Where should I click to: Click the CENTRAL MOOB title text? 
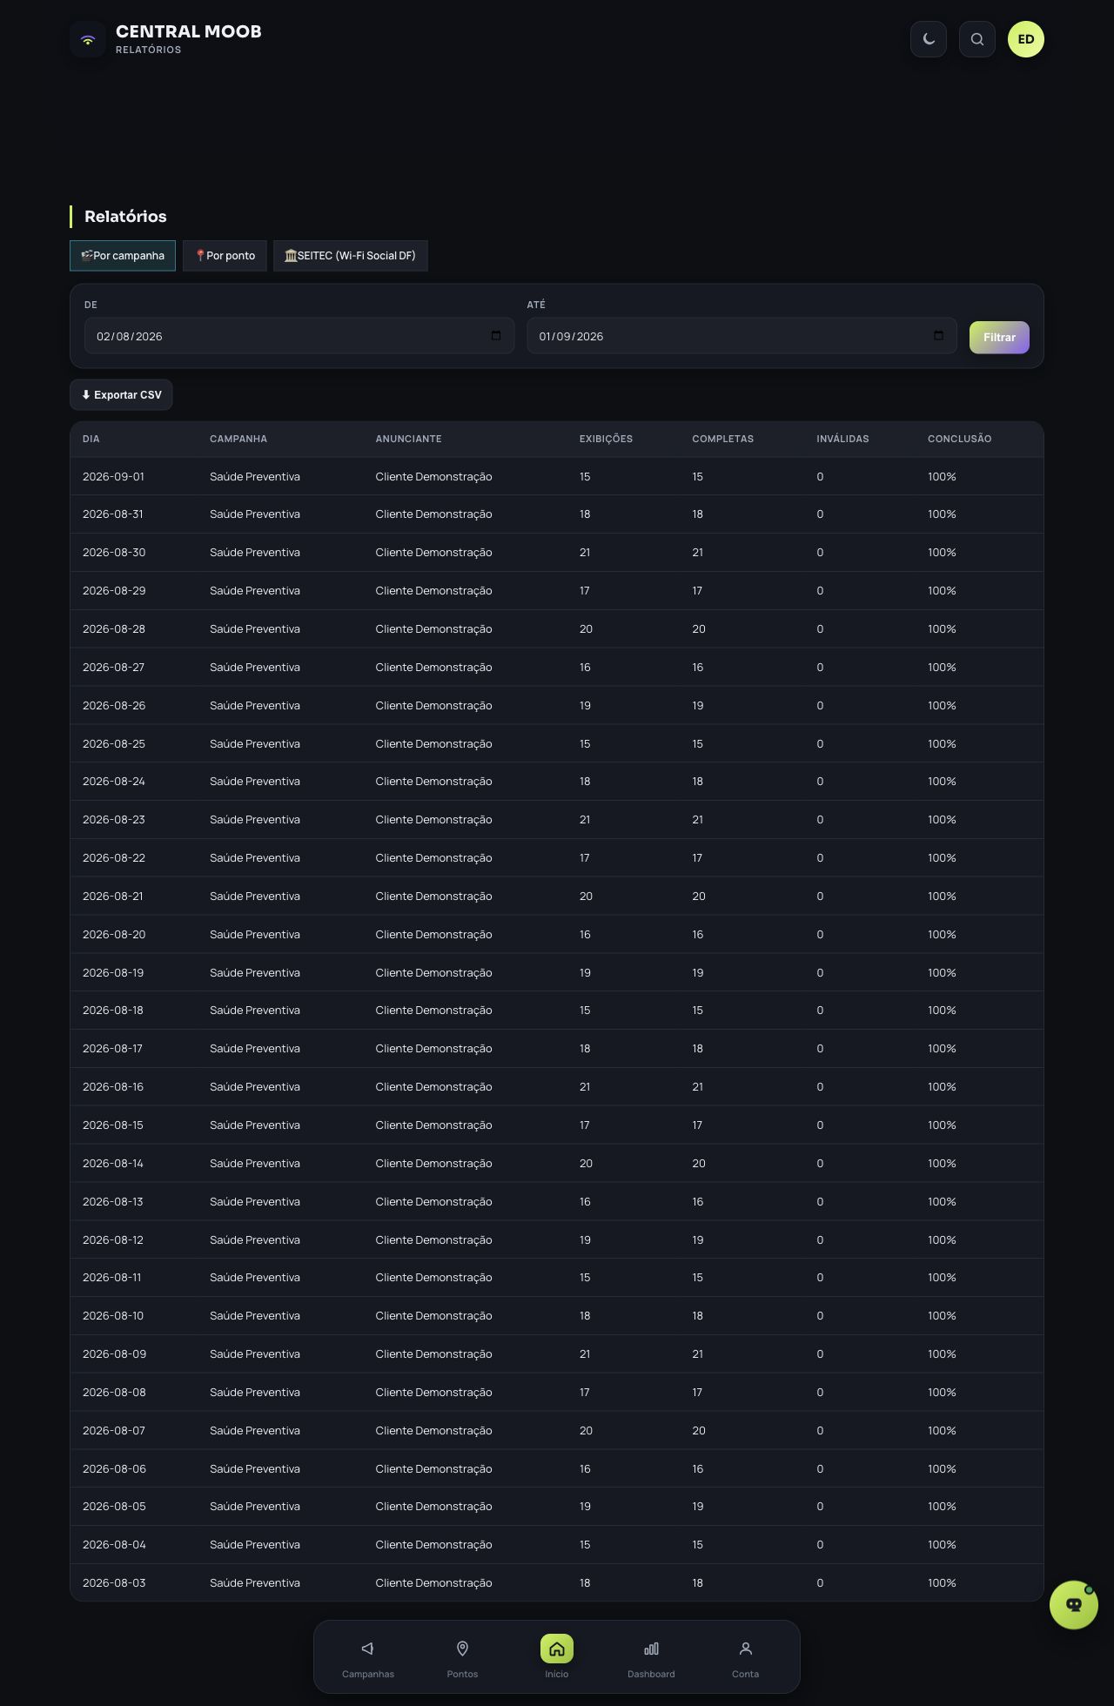click(x=189, y=31)
